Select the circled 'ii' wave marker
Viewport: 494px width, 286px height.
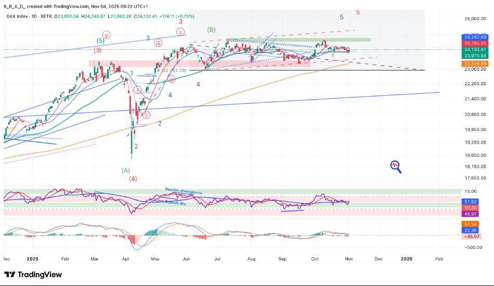[147, 115]
